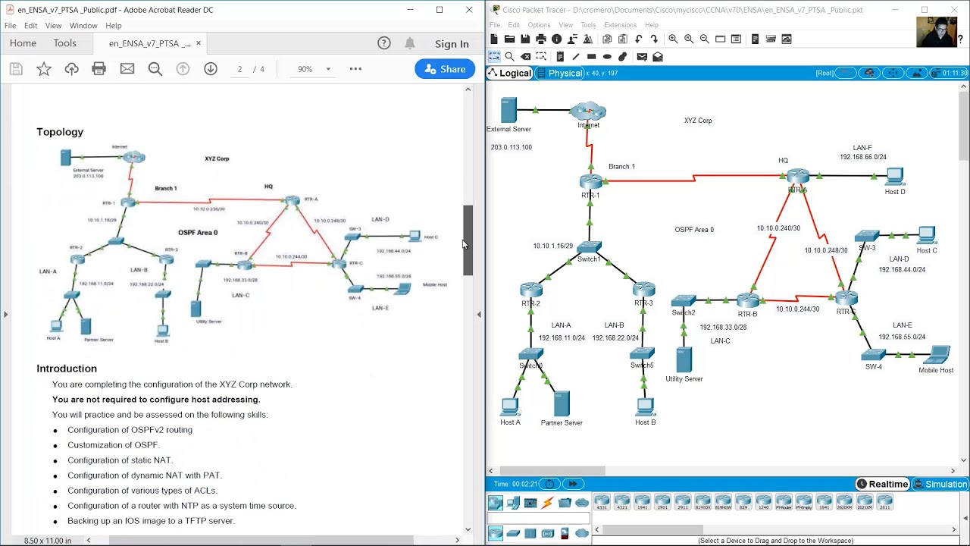Image resolution: width=970 pixels, height=546 pixels.
Task: Close the en_ENSA_v7_PTSA document tab
Action: point(199,43)
